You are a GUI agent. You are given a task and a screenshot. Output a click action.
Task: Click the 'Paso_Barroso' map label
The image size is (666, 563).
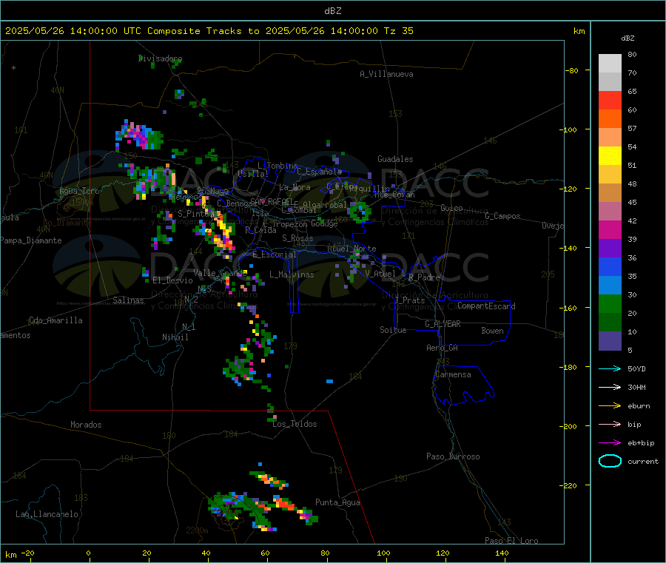pos(453,456)
